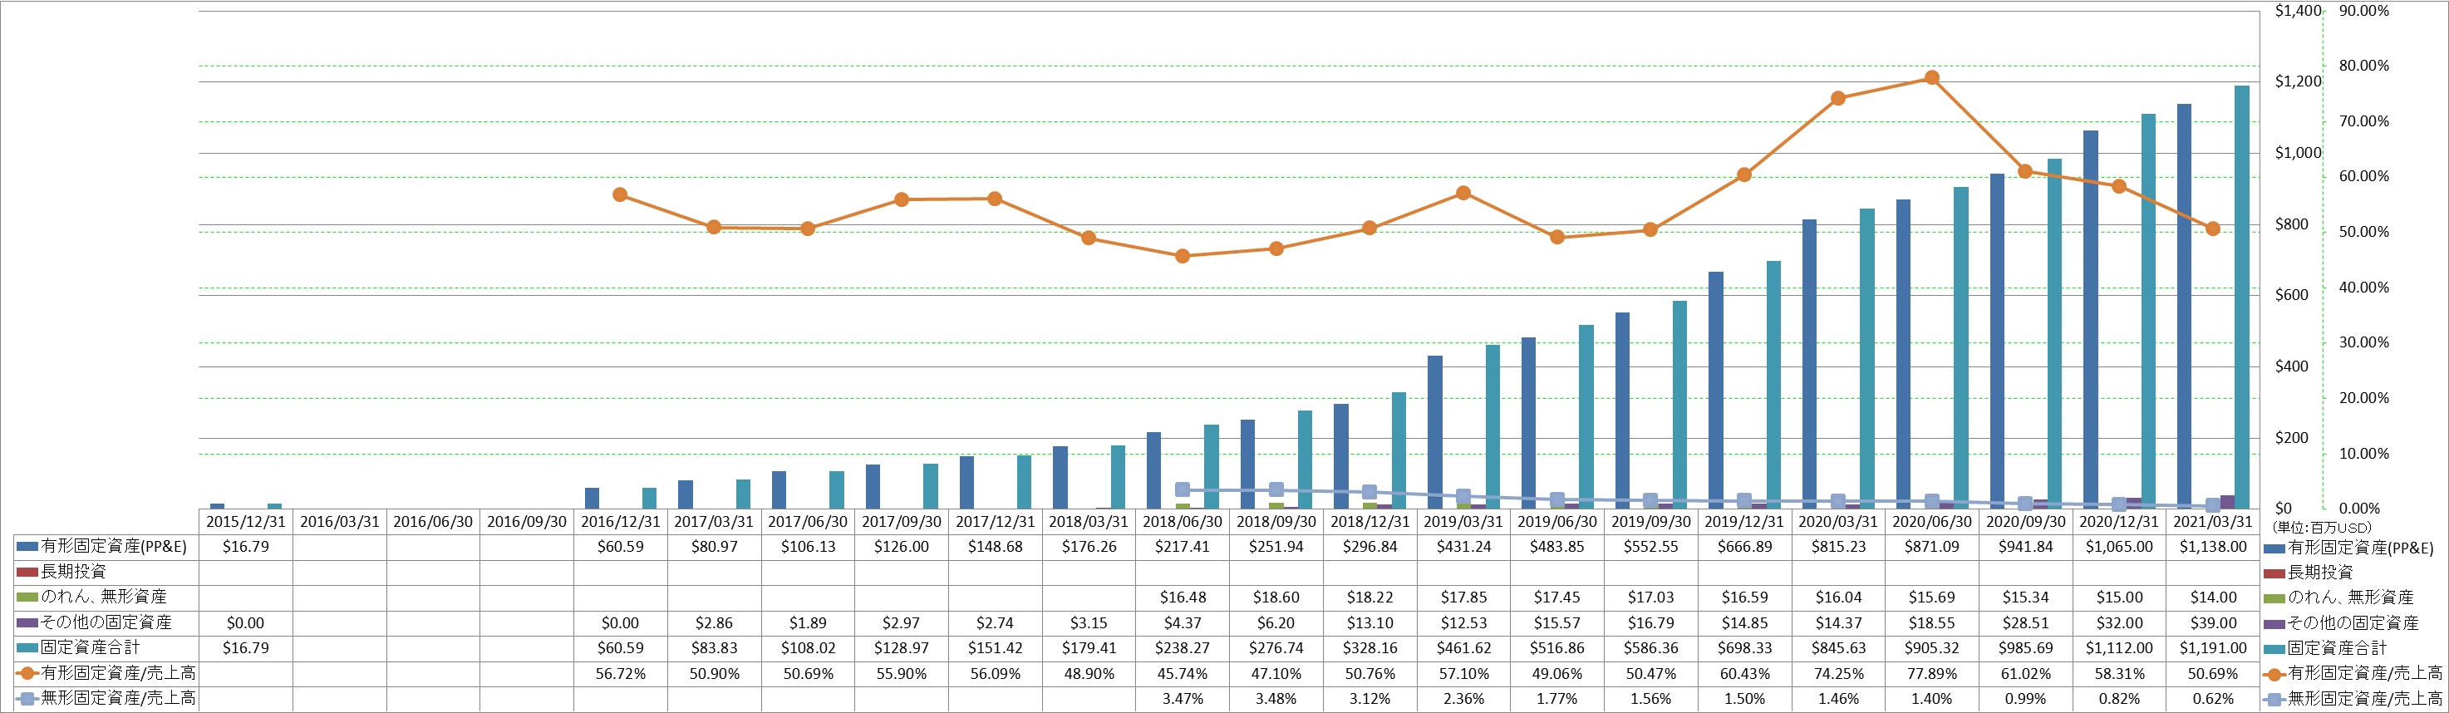The height and width of the screenshot is (713, 2449).
Task: Click the intangible ratio cell showing 1.77%
Action: [1557, 699]
